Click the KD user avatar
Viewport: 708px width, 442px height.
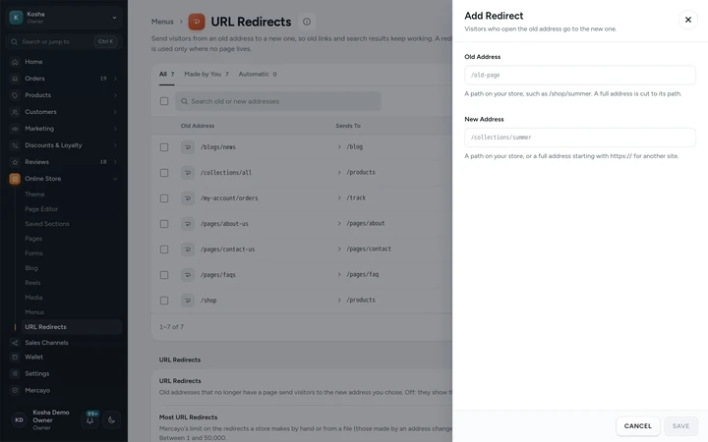point(19,420)
